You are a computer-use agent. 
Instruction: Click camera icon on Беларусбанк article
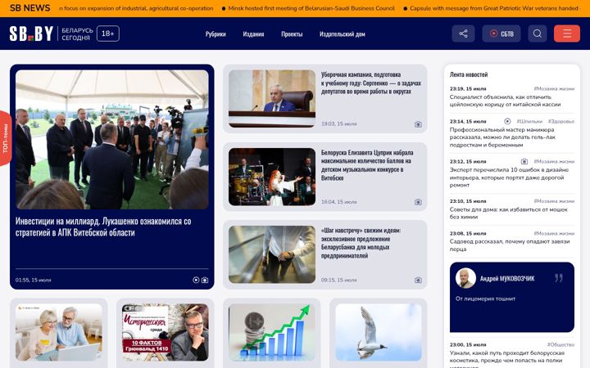click(x=418, y=280)
